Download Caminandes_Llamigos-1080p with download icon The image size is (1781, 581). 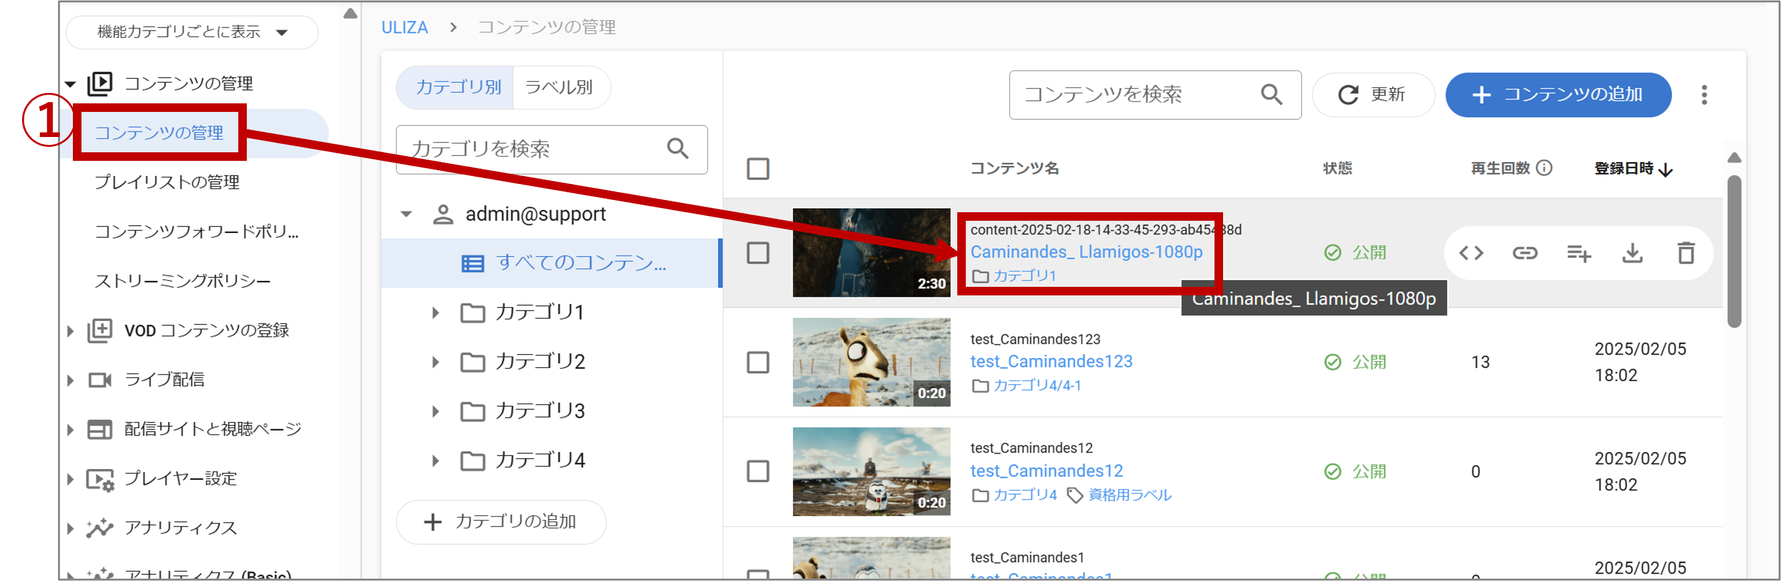point(1632,253)
